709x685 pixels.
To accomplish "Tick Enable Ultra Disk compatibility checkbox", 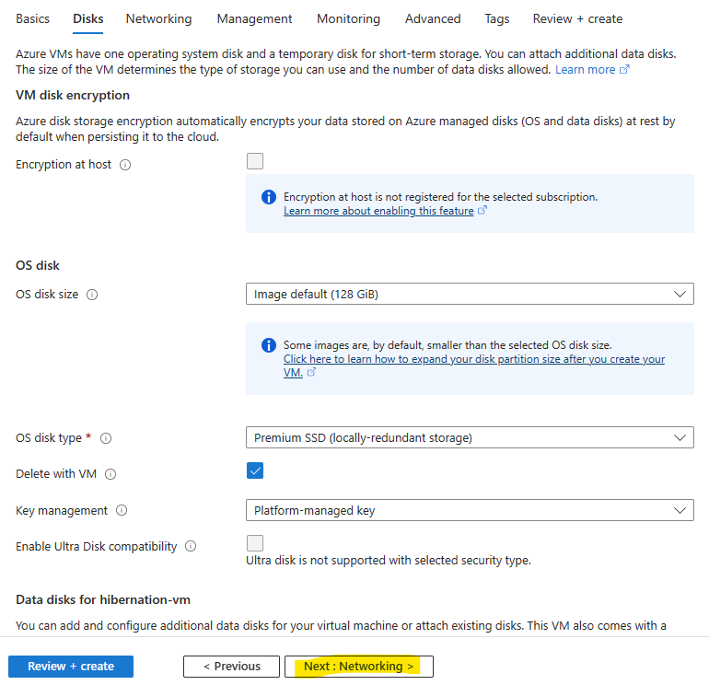I will click(255, 543).
